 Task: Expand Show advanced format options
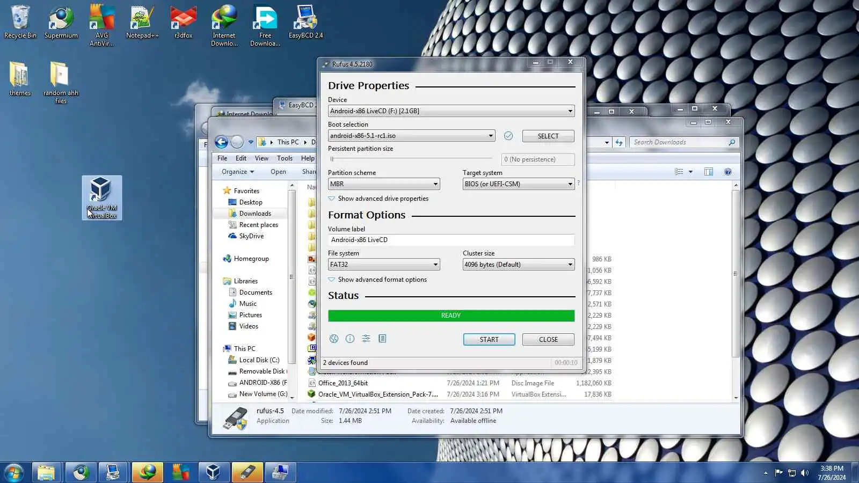377,280
